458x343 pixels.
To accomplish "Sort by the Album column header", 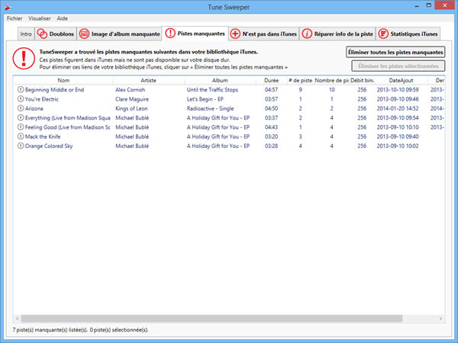I will [x=220, y=80].
